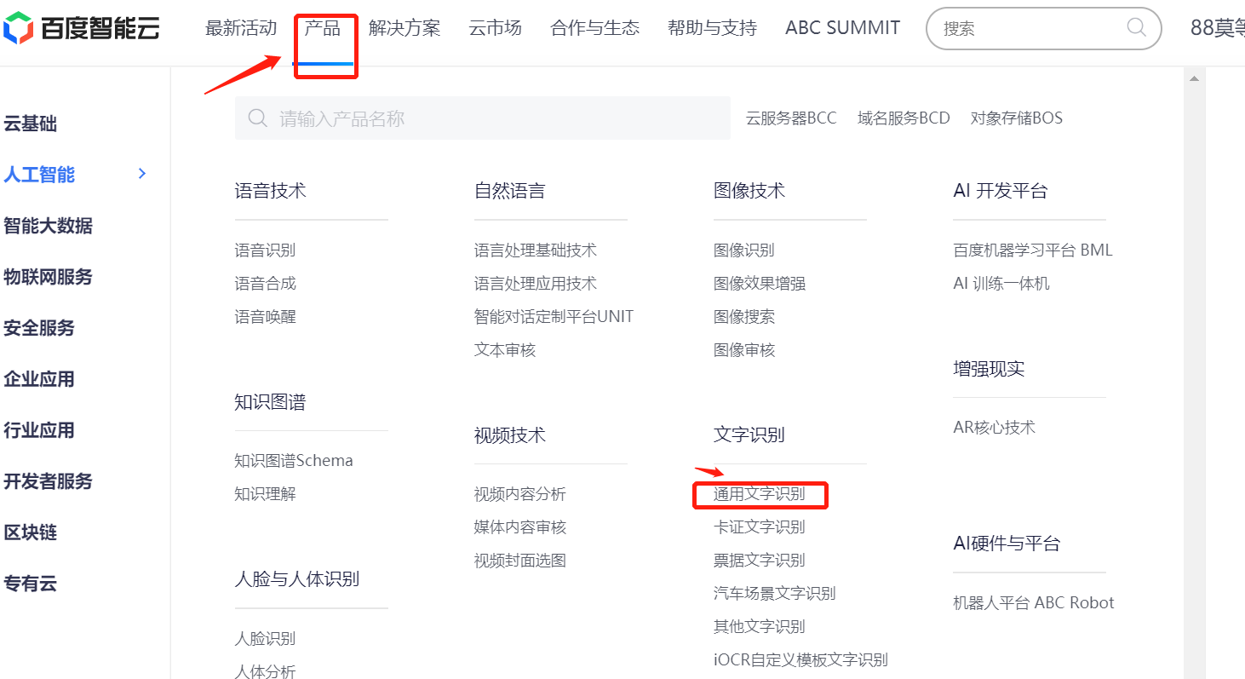Open 机器人平台 ABC Robot link
1245x679 pixels.
[x=1034, y=602]
